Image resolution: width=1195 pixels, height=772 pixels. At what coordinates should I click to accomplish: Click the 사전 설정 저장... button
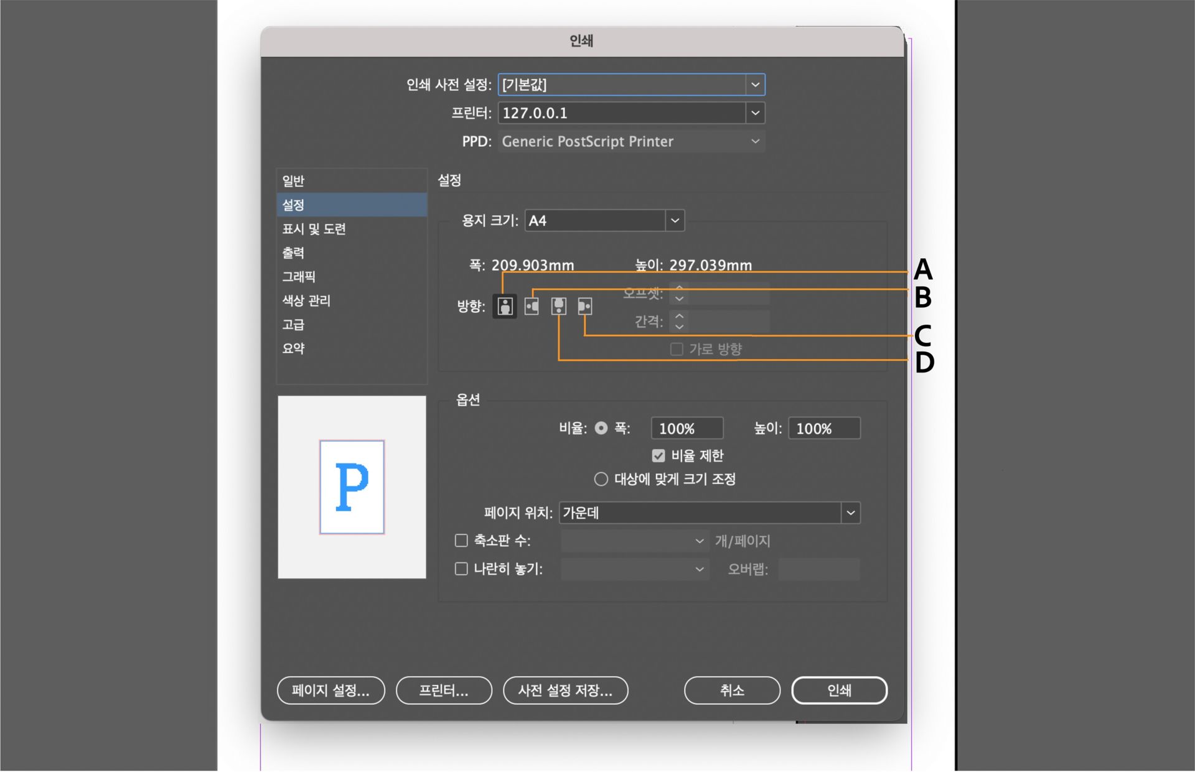click(x=565, y=691)
